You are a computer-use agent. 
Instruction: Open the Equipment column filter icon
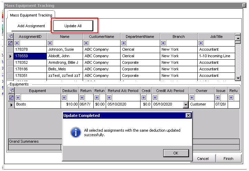[x=18, y=98]
